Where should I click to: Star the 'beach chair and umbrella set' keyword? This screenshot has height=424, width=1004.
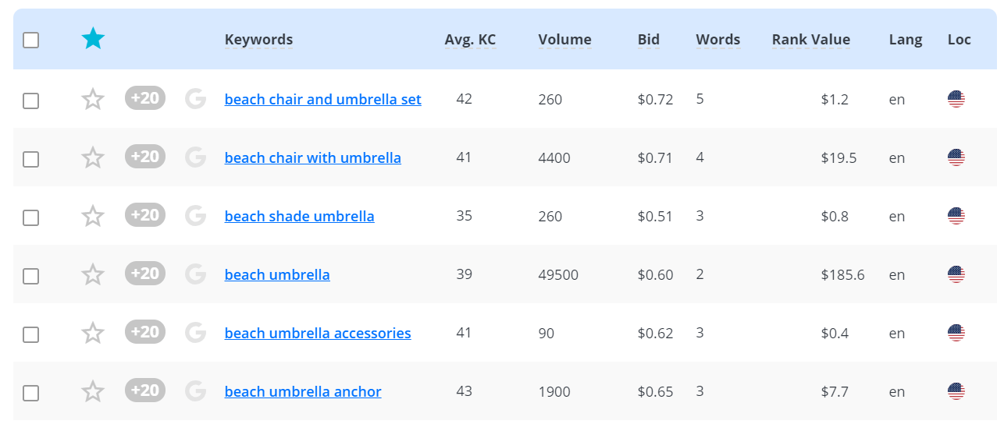[x=93, y=100]
